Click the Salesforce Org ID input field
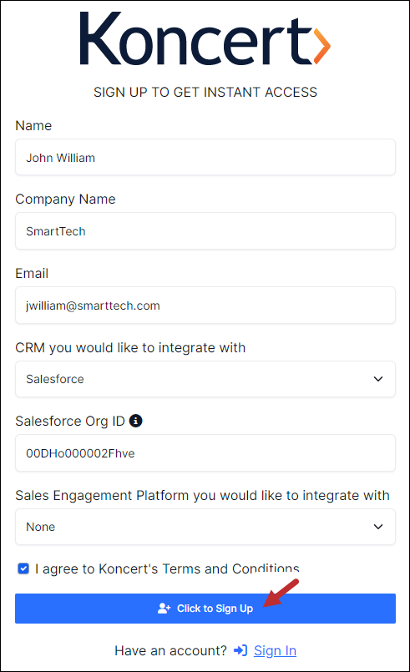The image size is (410, 672). tap(205, 453)
